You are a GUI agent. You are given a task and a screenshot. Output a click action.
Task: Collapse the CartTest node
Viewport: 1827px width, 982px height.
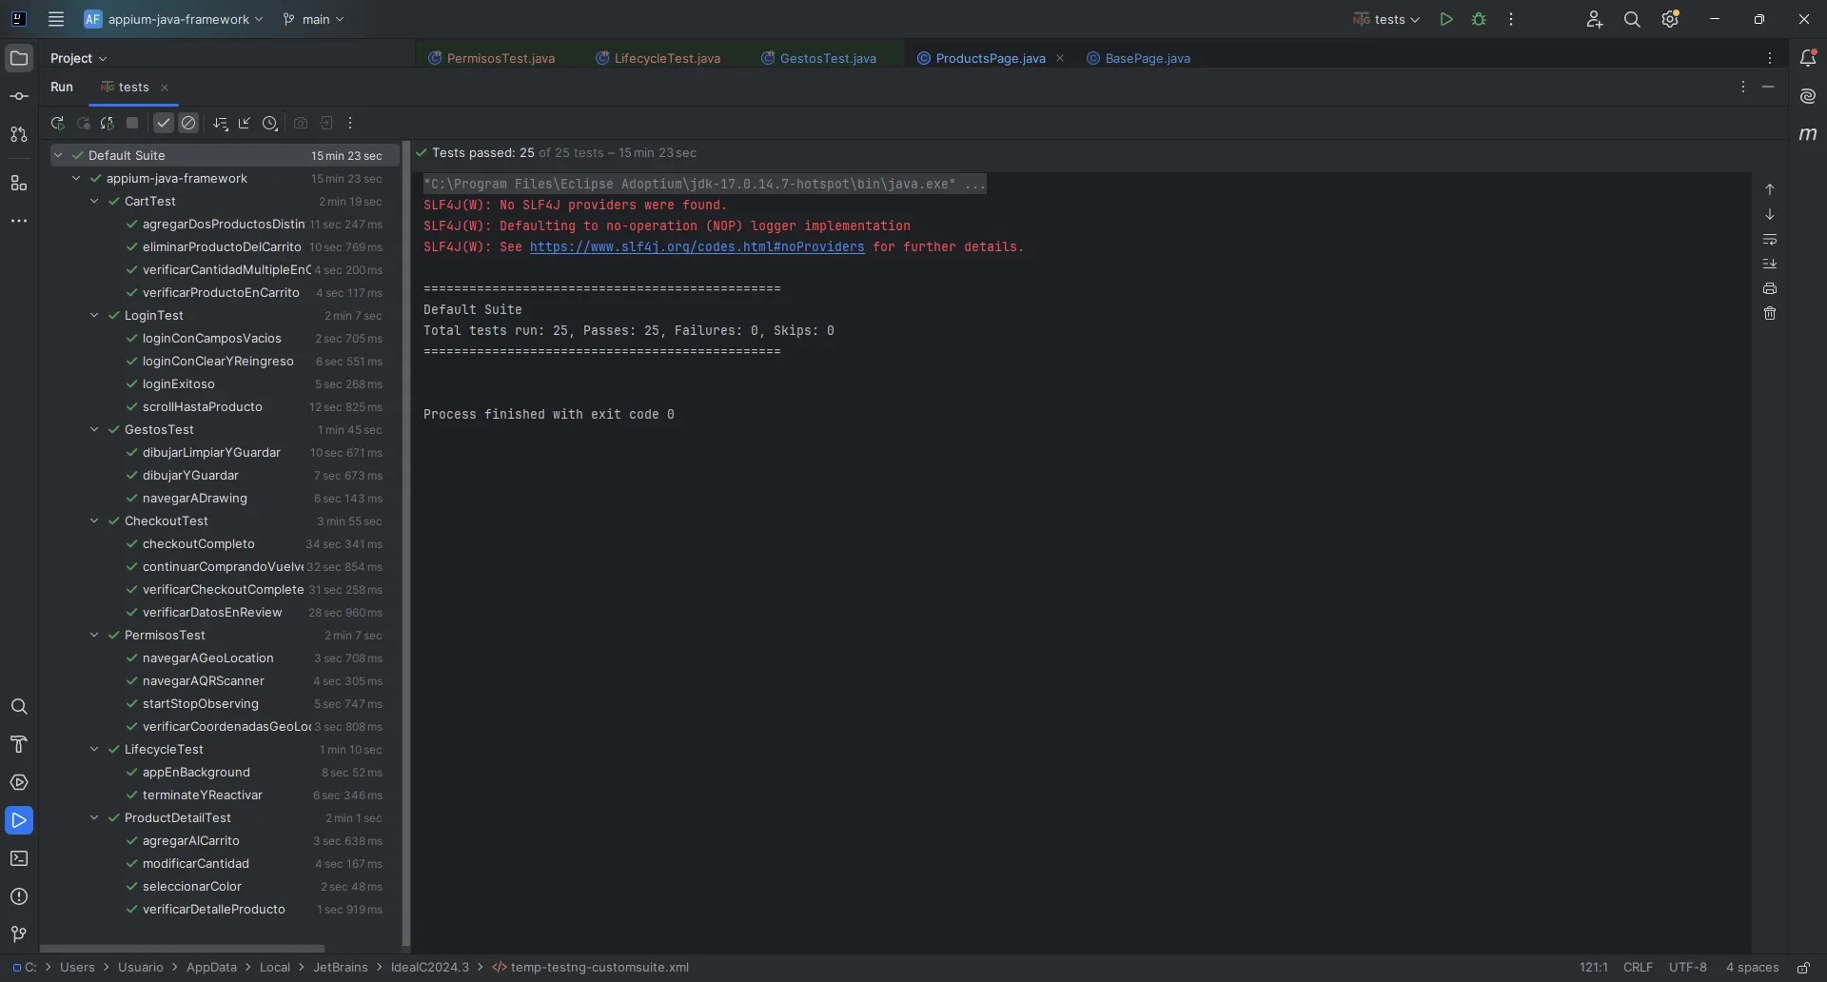pyautogui.click(x=94, y=202)
